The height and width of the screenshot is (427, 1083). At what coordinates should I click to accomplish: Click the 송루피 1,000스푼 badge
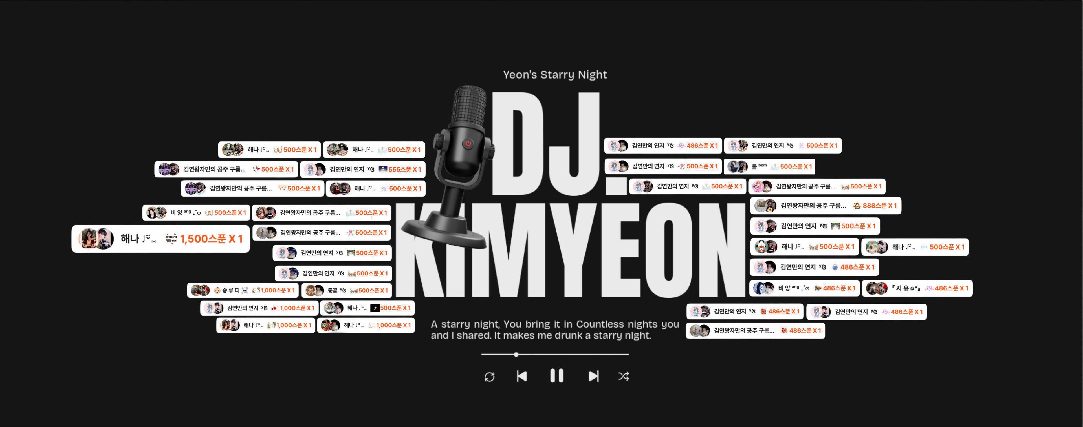click(243, 290)
